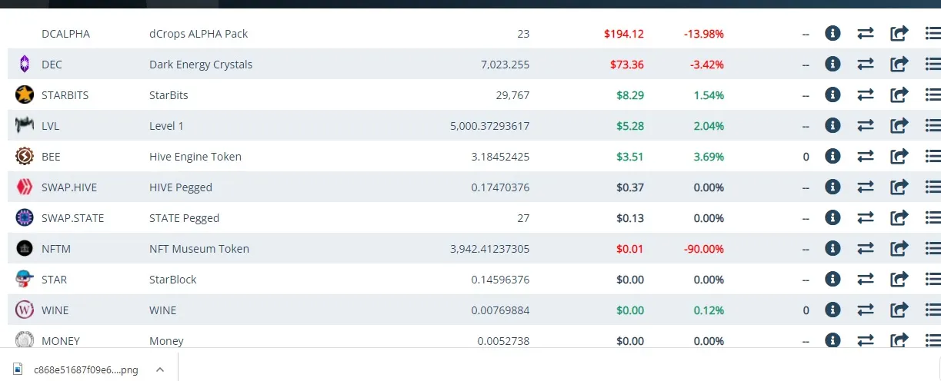This screenshot has width=941, height=381.
Task: Click the WINE token logo
Action: pyautogui.click(x=25, y=310)
